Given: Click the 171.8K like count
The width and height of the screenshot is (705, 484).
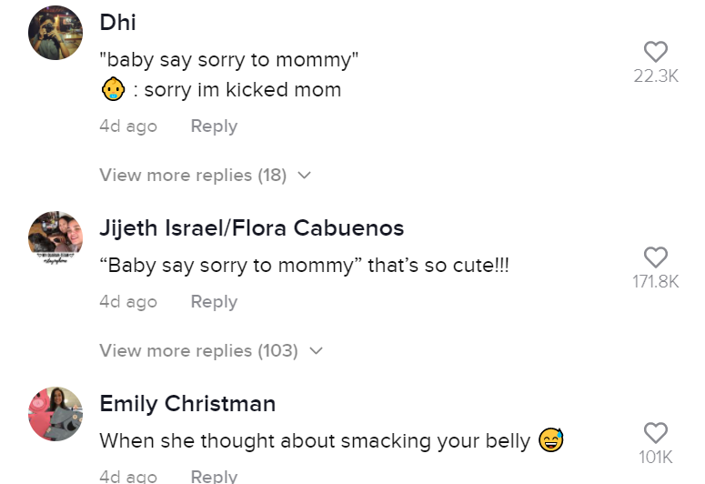Looking at the screenshot, I should point(656,282).
